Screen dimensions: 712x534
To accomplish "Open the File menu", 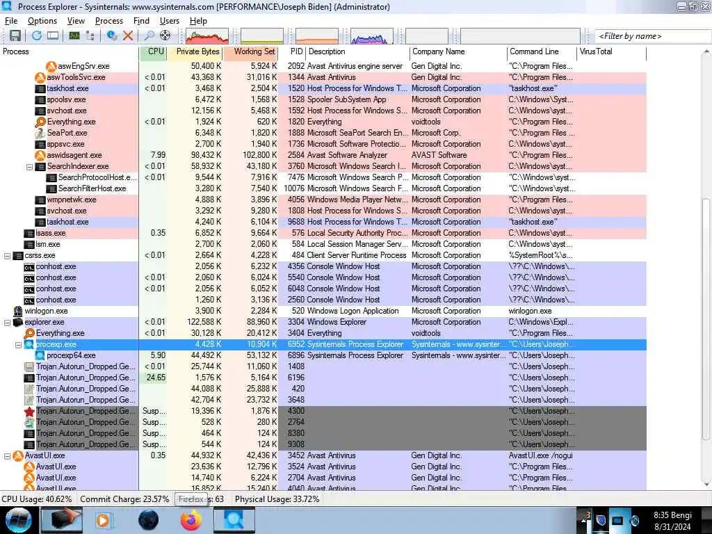I will tap(11, 21).
